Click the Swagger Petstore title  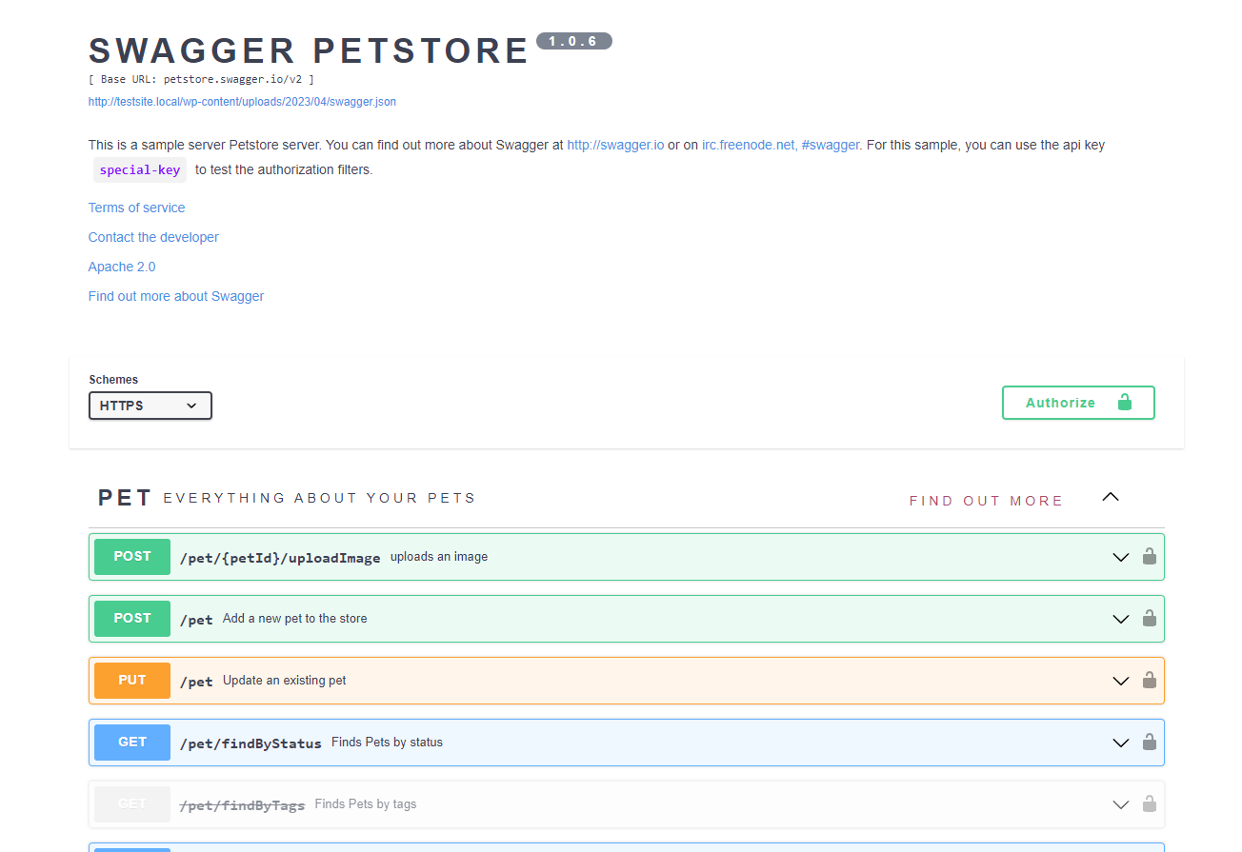(x=309, y=50)
